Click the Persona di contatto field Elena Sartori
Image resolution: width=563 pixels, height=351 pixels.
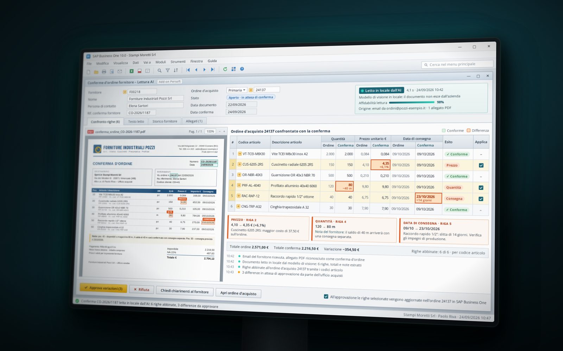pyautogui.click(x=155, y=105)
